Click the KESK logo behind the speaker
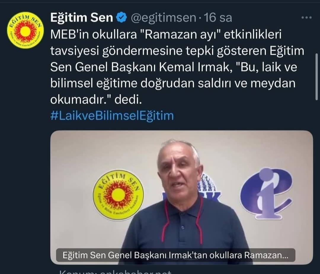Image resolution: width=320 pixels, height=274 pixels. [x=210, y=188]
